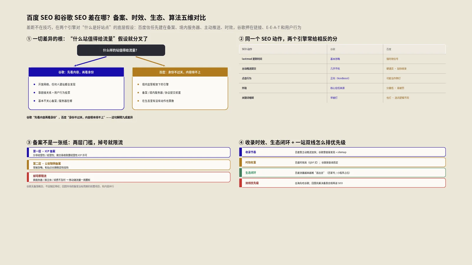The image size is (472, 265).
Task: Click text '出海先吃谷歌;回国先解决备案合规再谈 SEO'
Action: [x=319, y=183]
